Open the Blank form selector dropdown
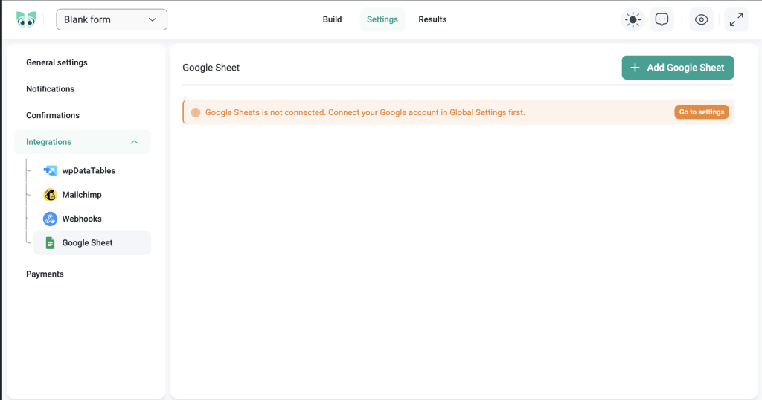The image size is (762, 400). coord(112,19)
